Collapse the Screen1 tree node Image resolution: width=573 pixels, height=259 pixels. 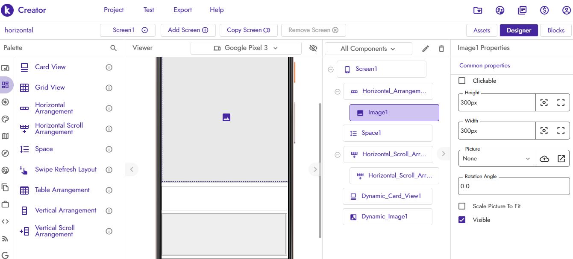330,69
